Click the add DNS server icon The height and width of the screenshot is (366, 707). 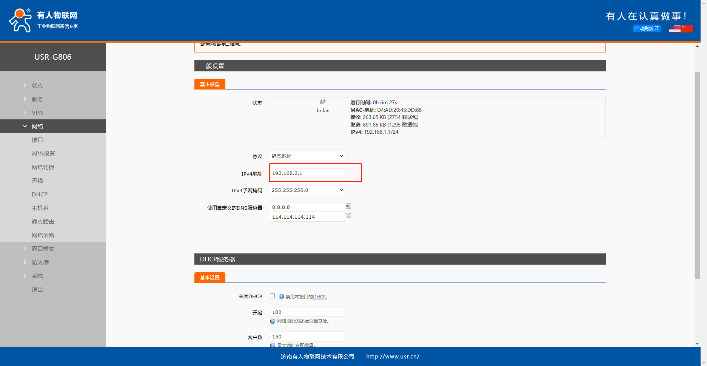click(348, 216)
